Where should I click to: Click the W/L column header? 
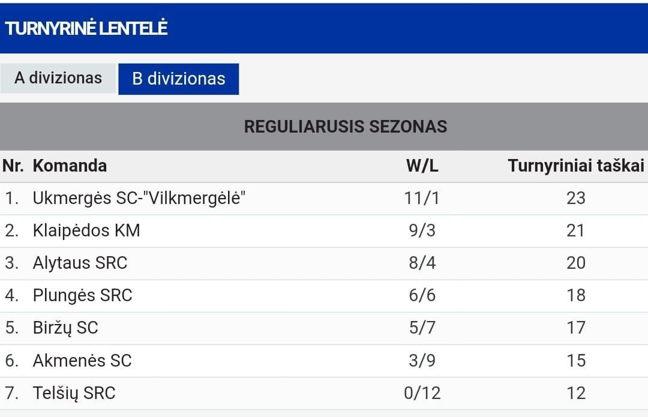pos(422,166)
